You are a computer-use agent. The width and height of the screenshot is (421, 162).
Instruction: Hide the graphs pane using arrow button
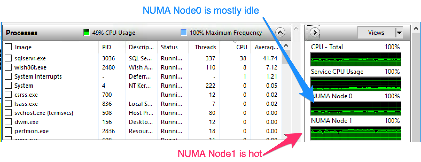(315, 33)
